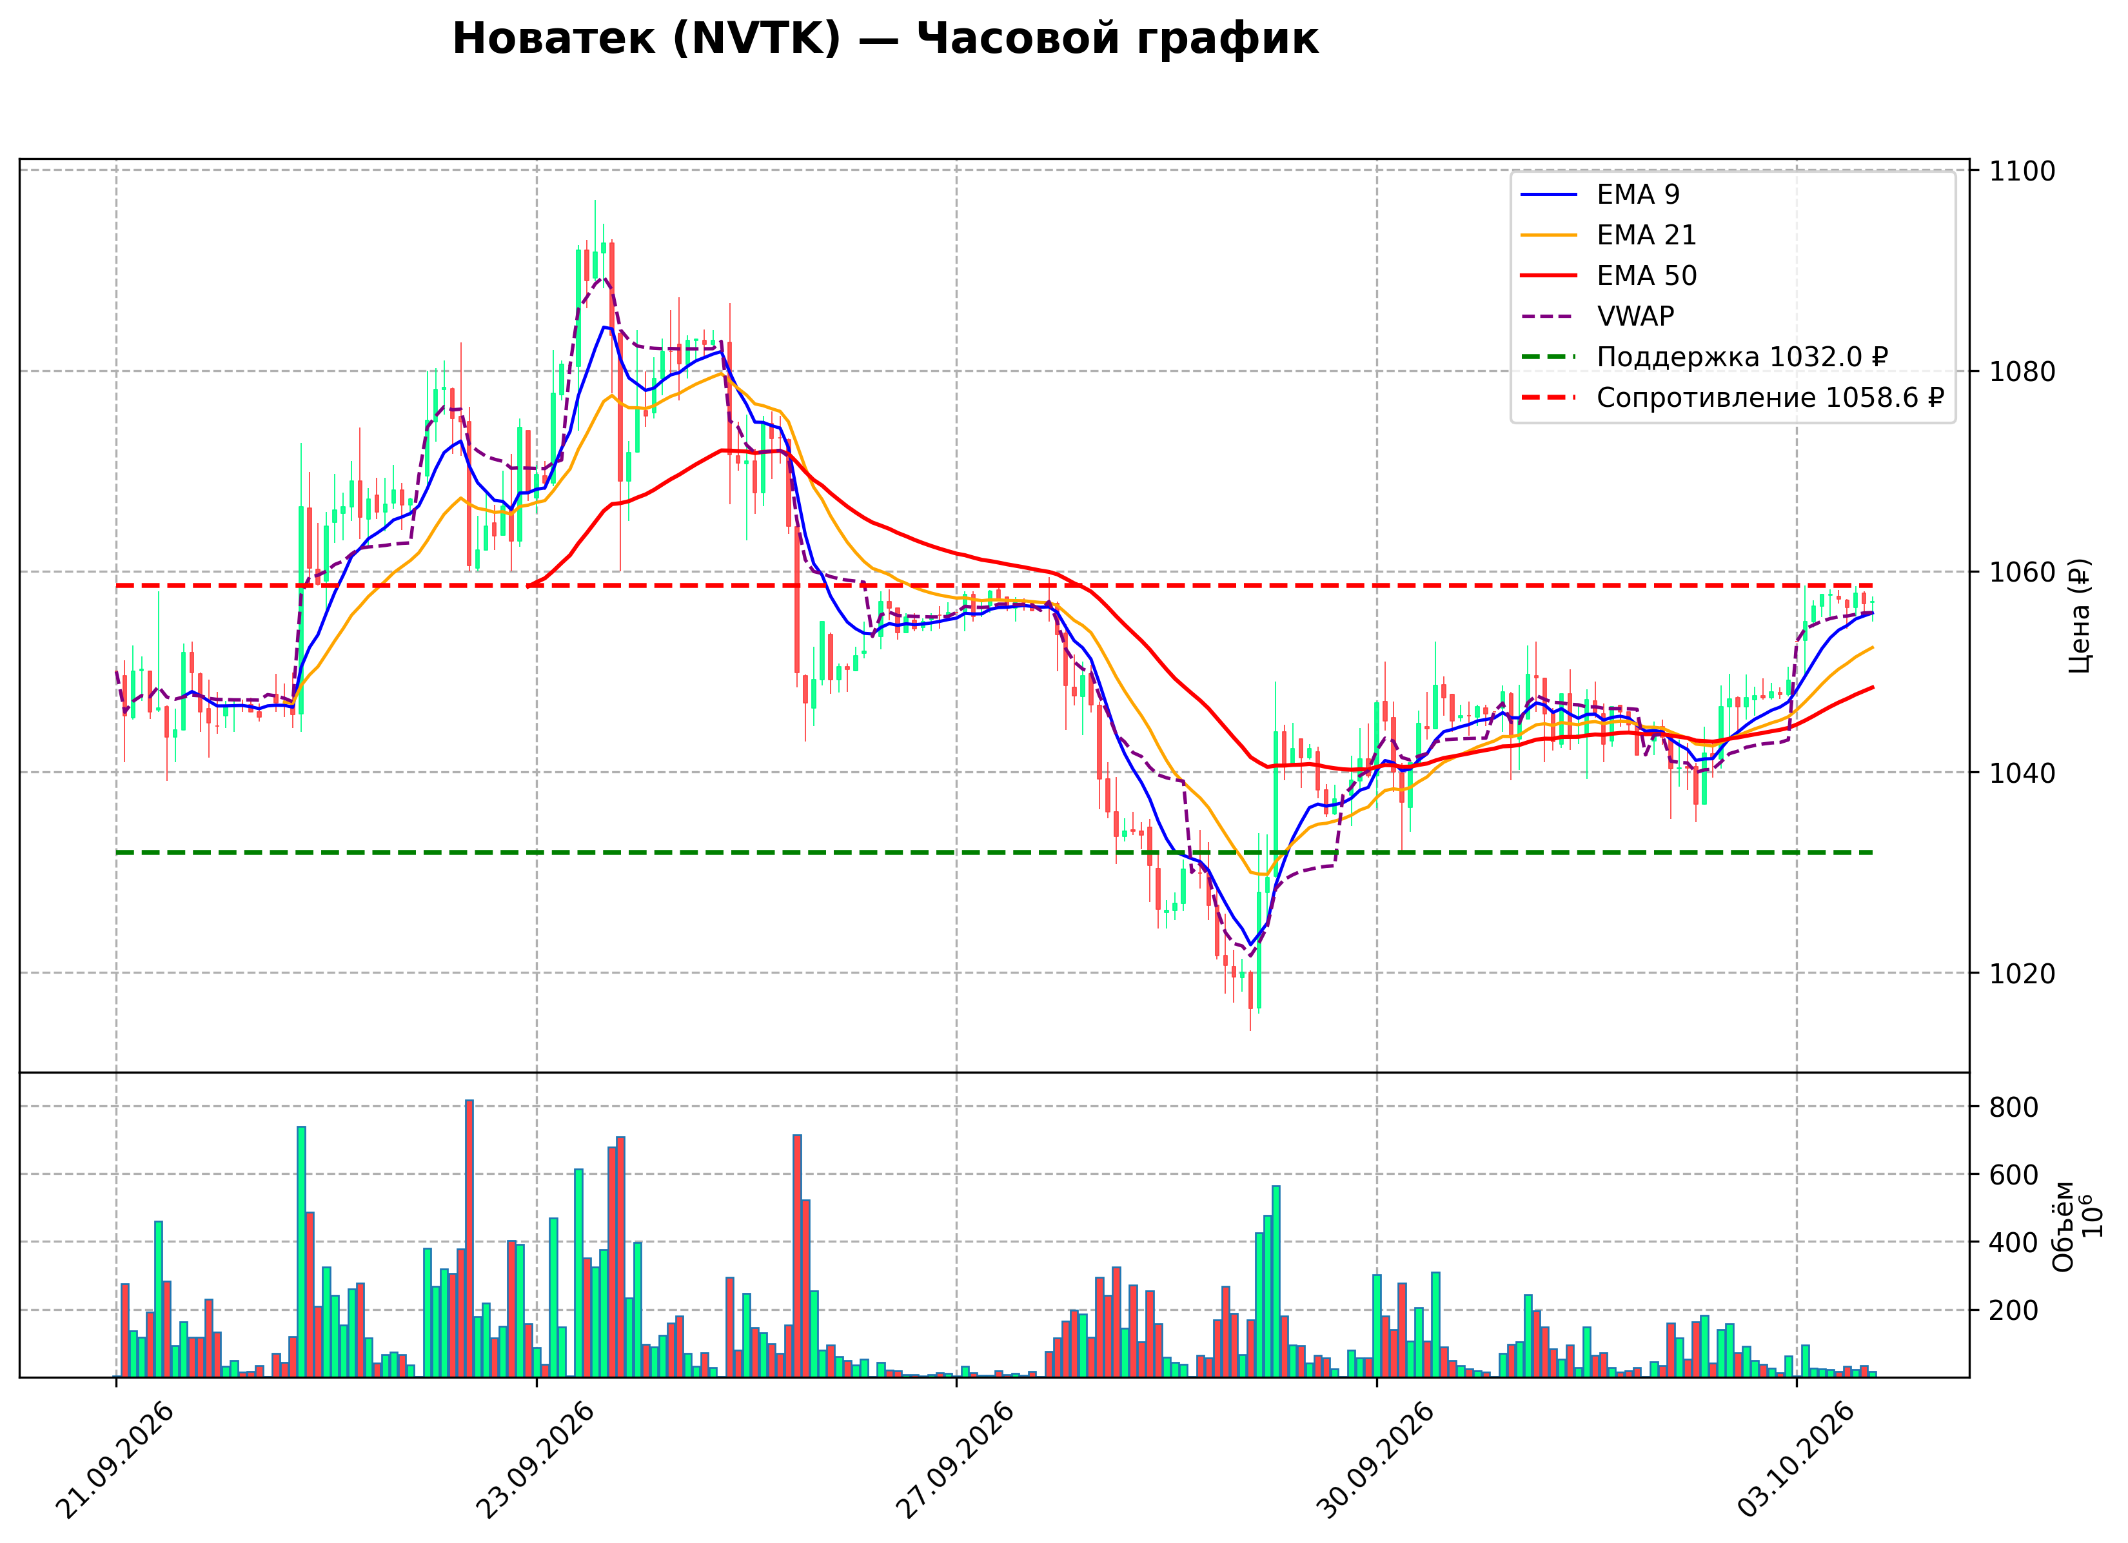The image size is (2128, 1543).
Task: Click the 200 volume axis tick
Action: point(2015,1310)
